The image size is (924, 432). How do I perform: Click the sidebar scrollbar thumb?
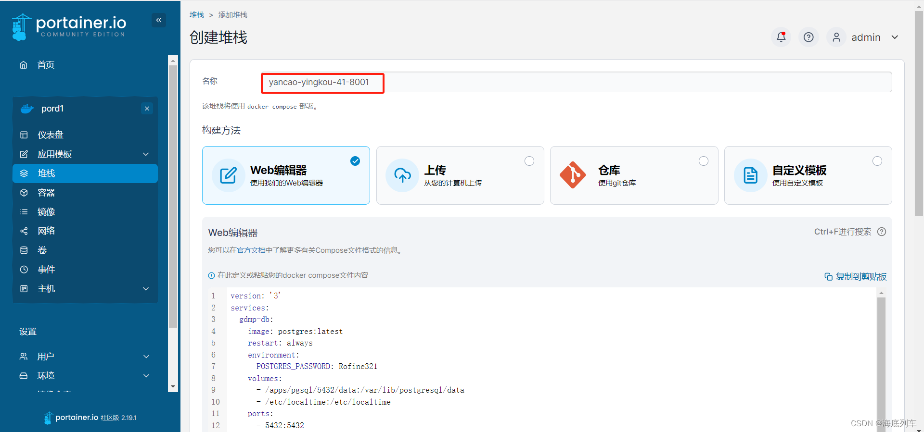173,196
